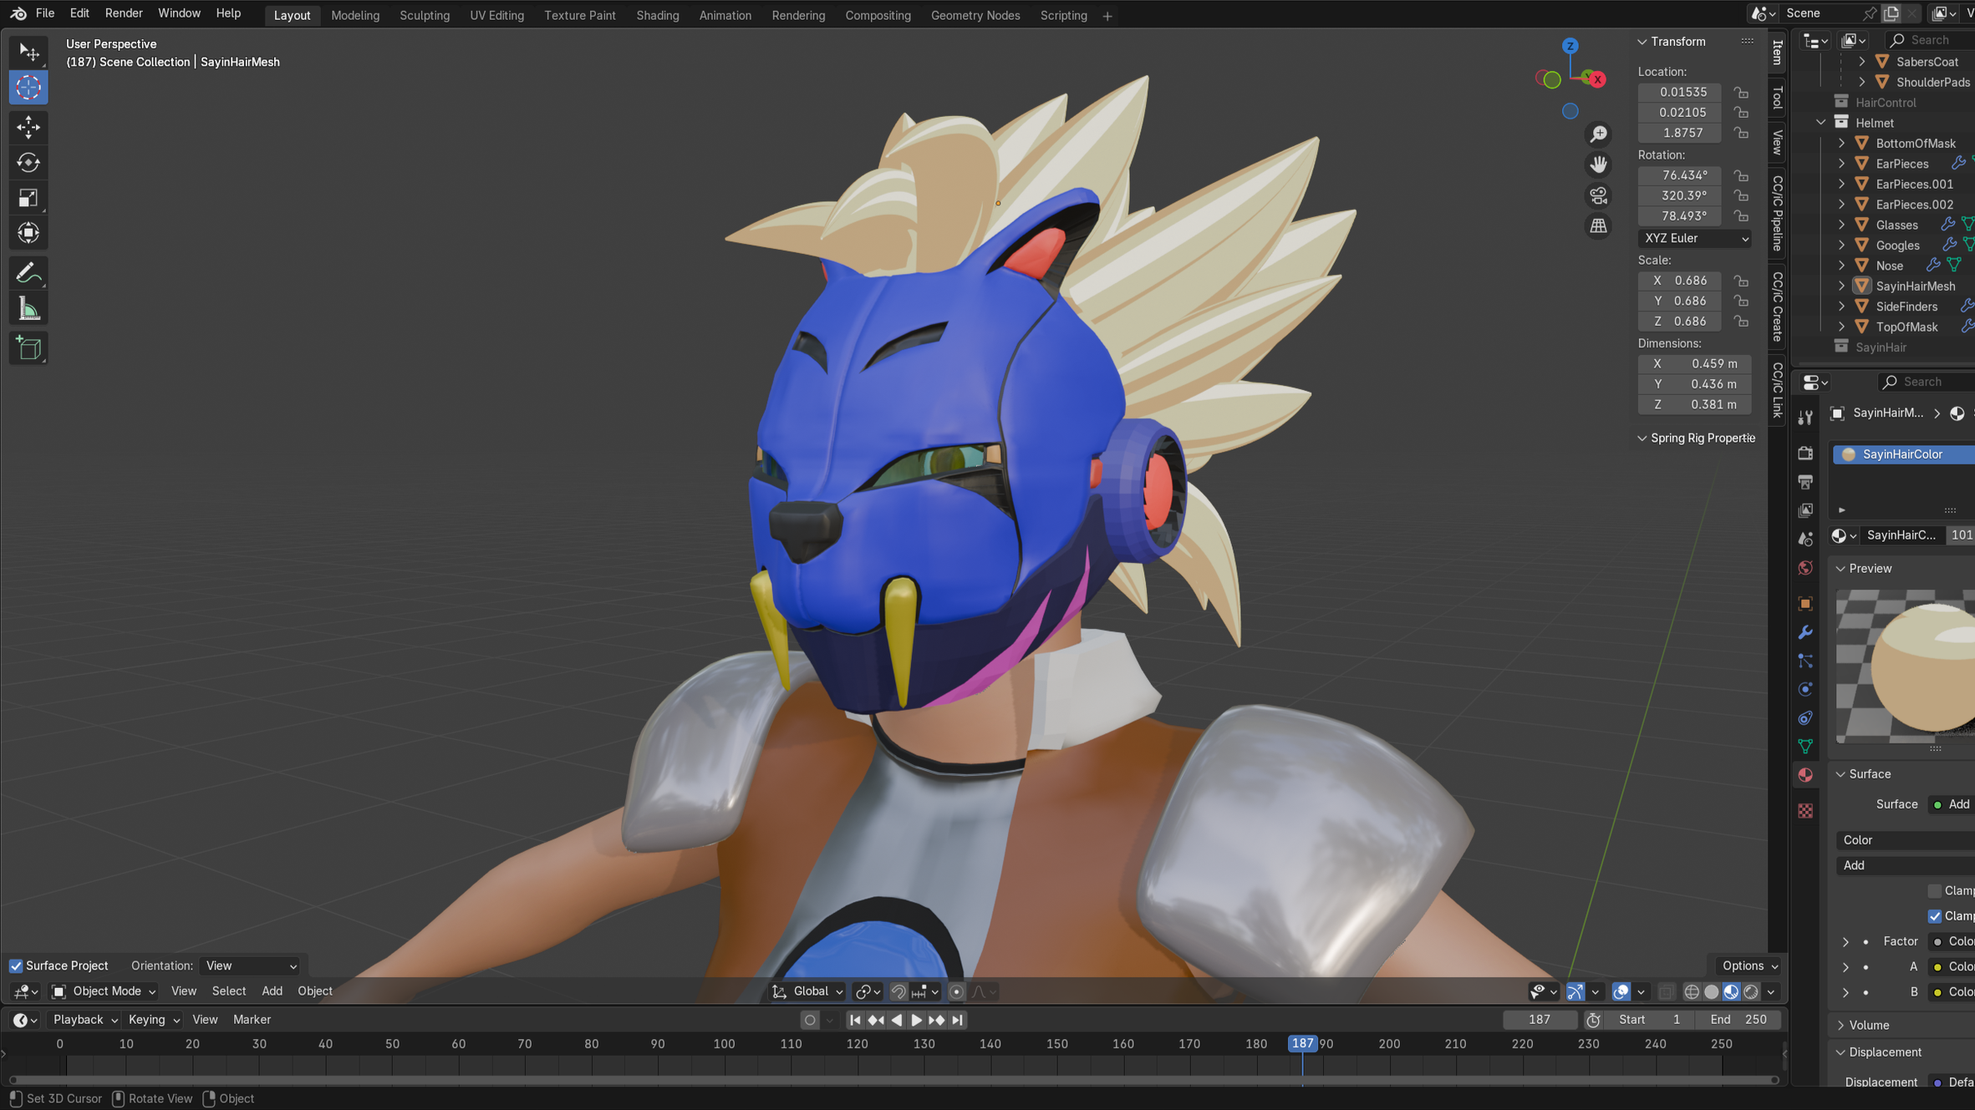Select the SayinHairColor material slot
Viewport: 1975px width, 1110px height.
click(x=1901, y=454)
